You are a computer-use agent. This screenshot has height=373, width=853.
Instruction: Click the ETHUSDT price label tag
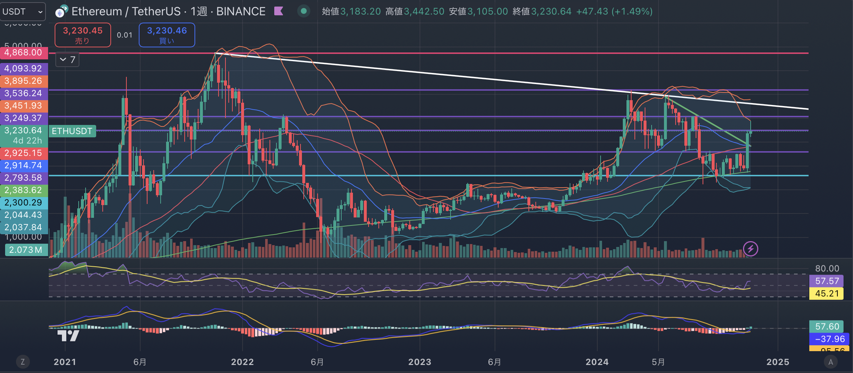point(72,131)
